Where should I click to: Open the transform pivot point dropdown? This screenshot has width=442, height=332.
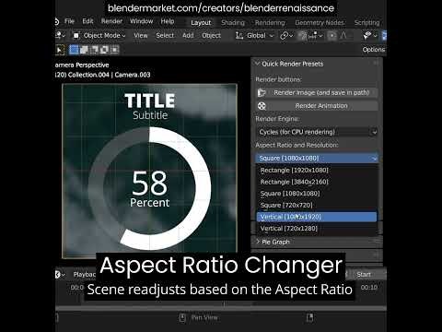(286, 36)
